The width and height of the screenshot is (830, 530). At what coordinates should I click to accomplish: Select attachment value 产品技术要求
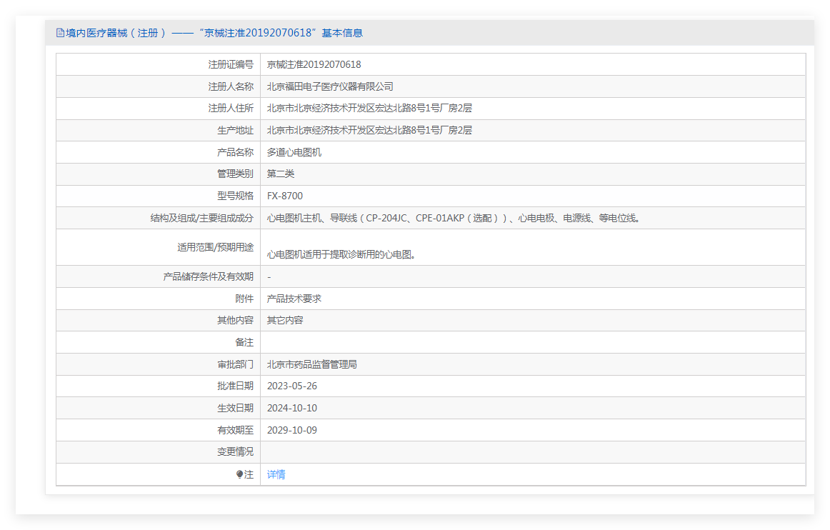[x=294, y=299]
